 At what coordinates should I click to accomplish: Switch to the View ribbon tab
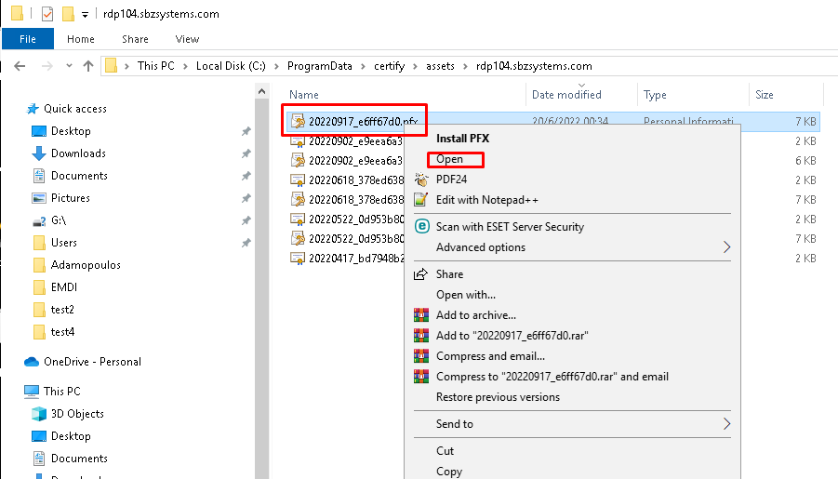[x=187, y=39]
